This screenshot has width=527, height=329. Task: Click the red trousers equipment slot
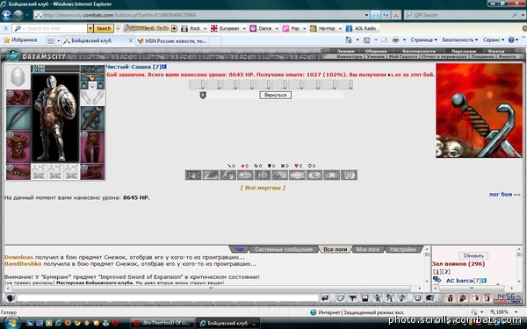pos(92,147)
